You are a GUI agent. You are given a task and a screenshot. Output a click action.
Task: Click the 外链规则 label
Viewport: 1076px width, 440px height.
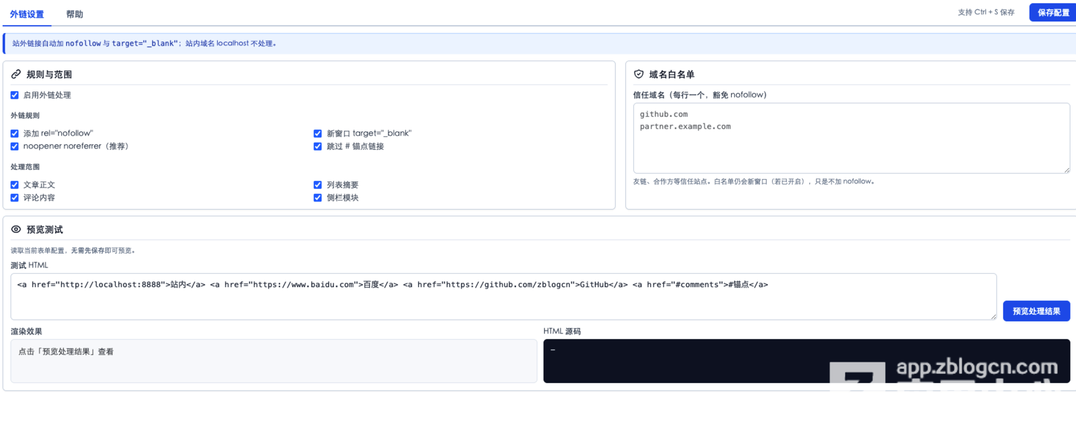(25, 116)
